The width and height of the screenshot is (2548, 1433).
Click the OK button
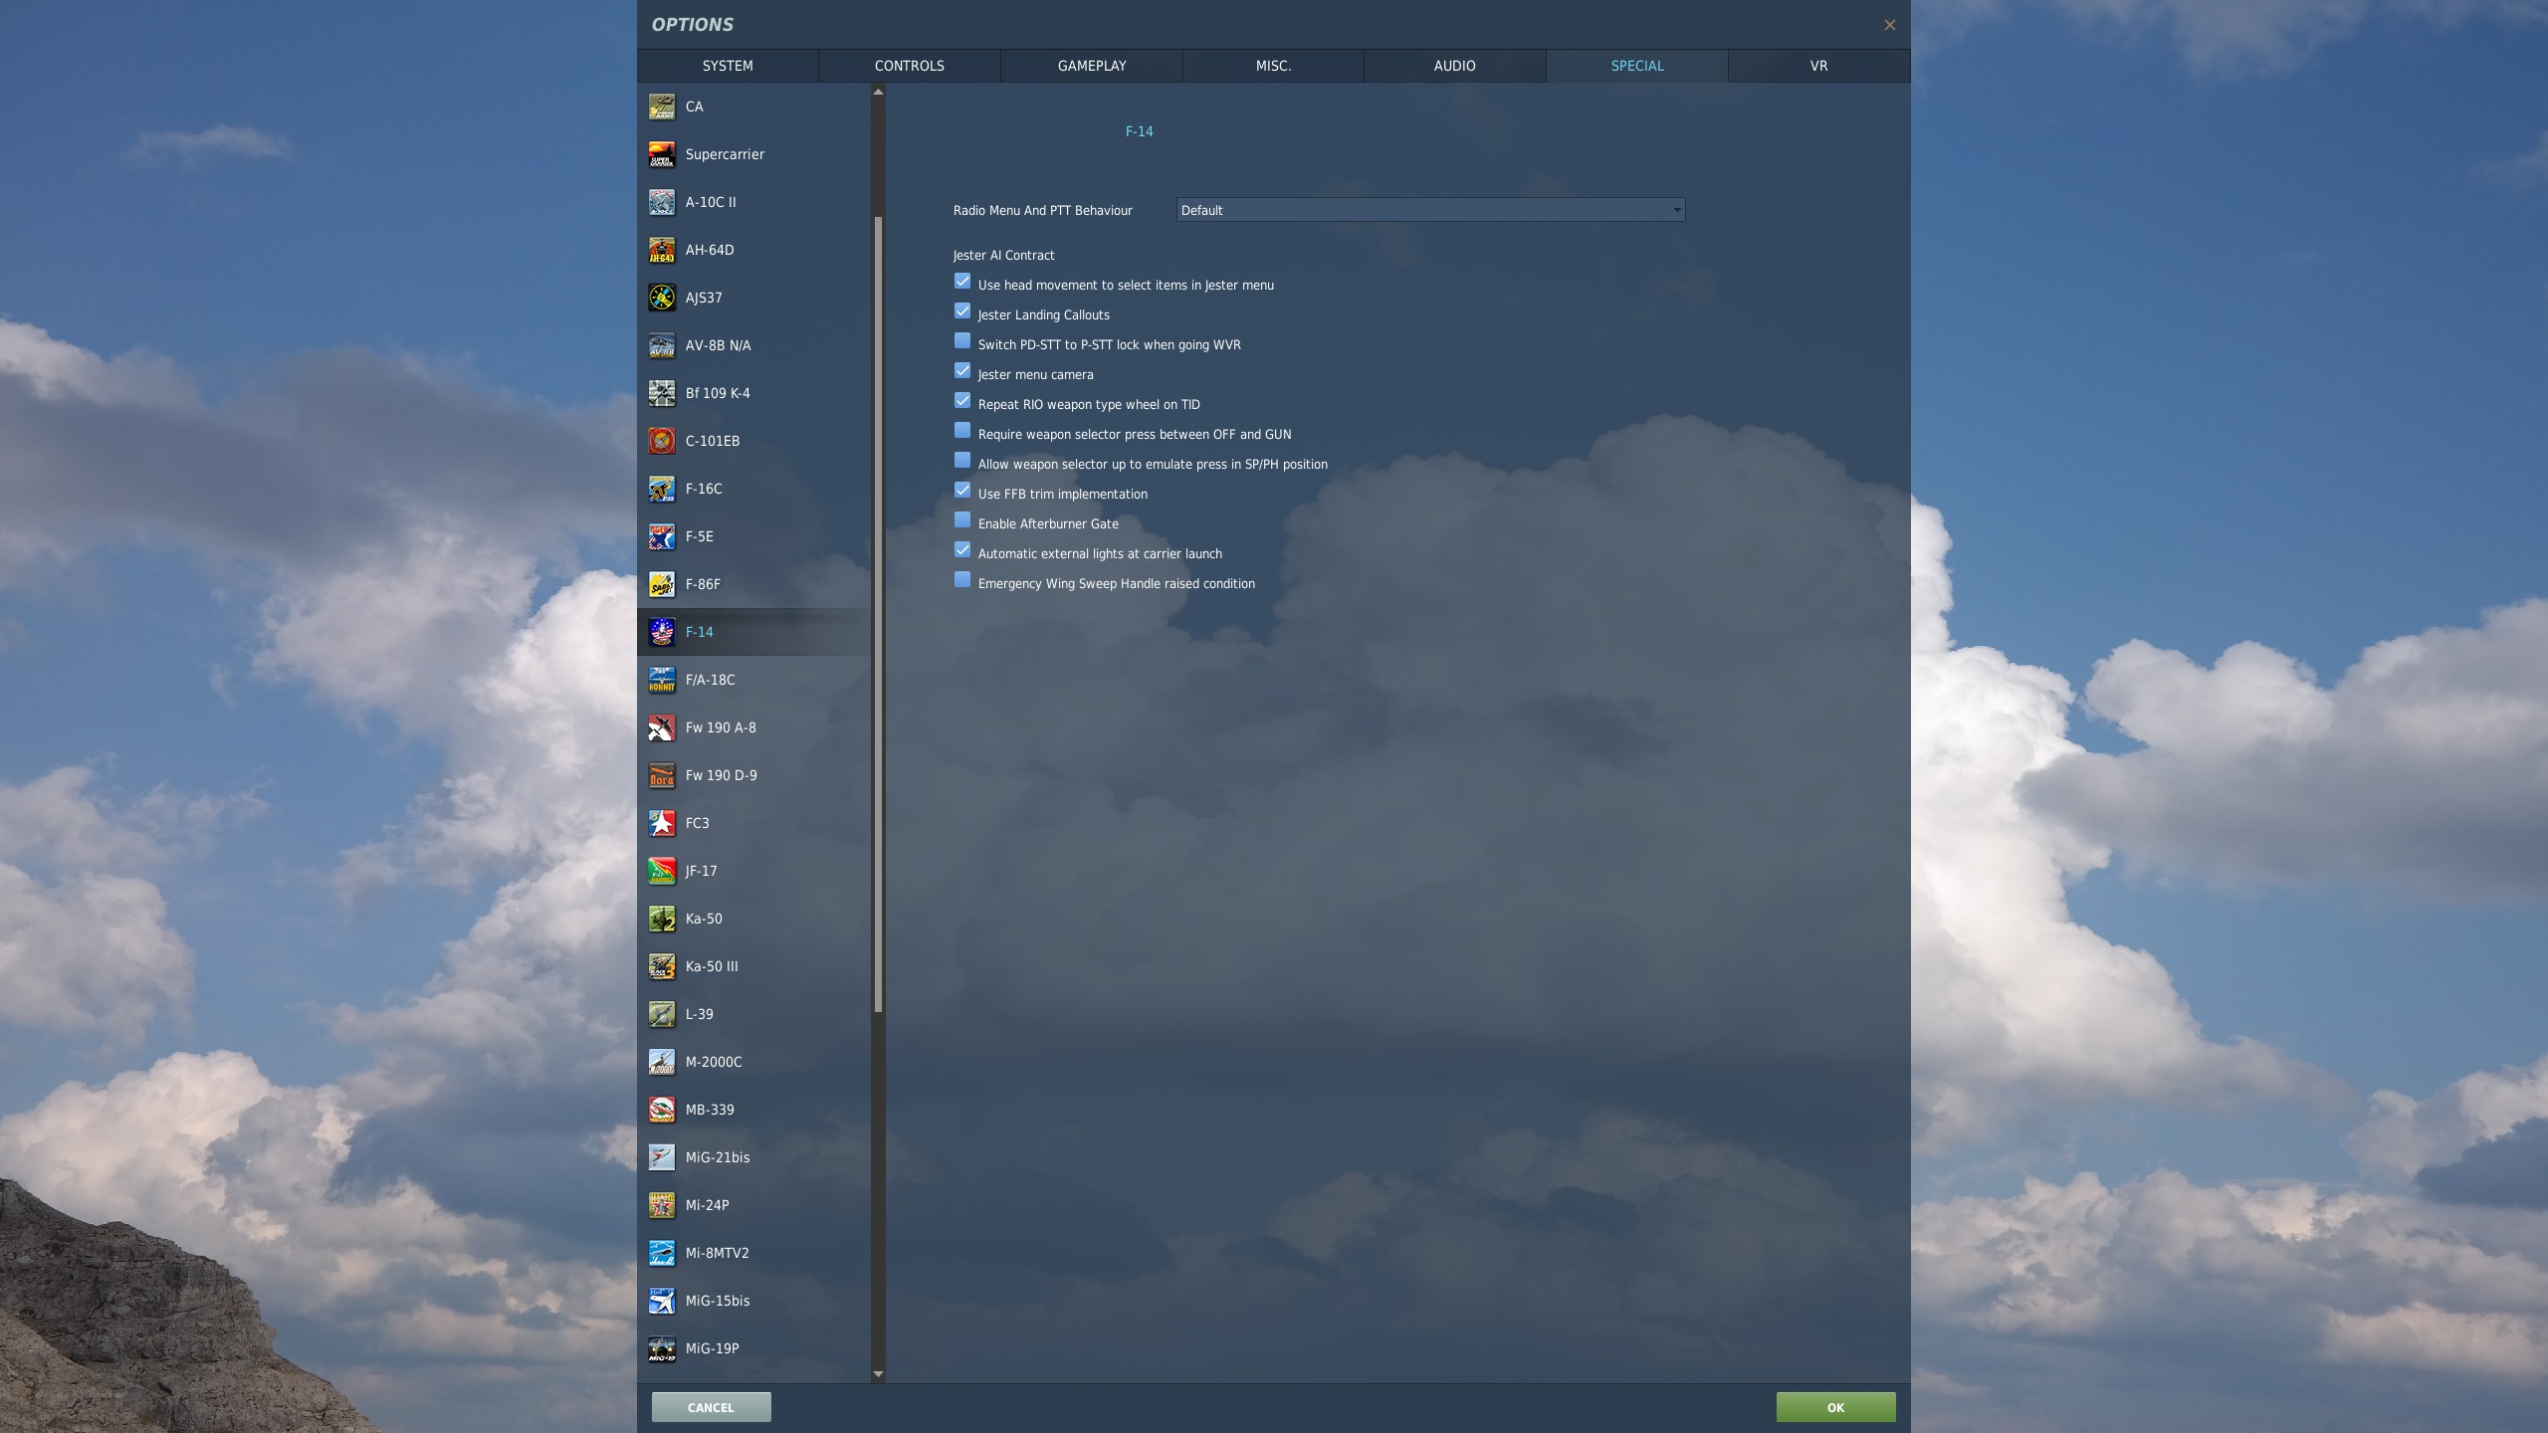(1835, 1407)
